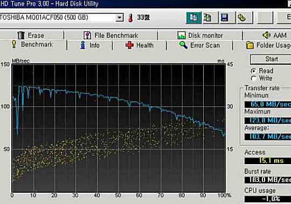Click the Burst rate label

[x=258, y=171]
